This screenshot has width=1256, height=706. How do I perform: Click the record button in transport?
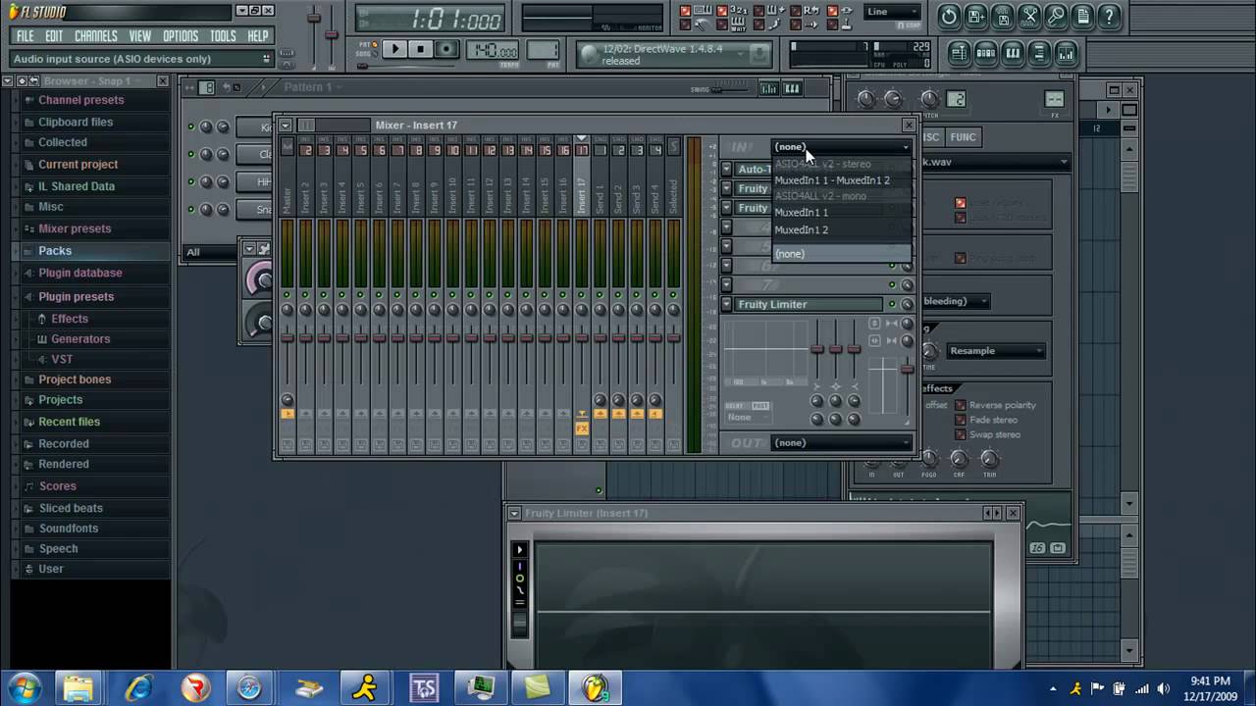click(446, 49)
